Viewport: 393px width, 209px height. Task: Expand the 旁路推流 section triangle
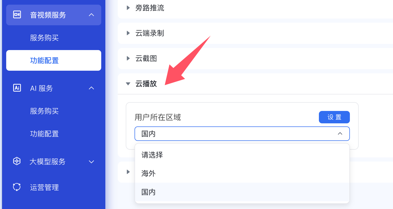click(128, 8)
